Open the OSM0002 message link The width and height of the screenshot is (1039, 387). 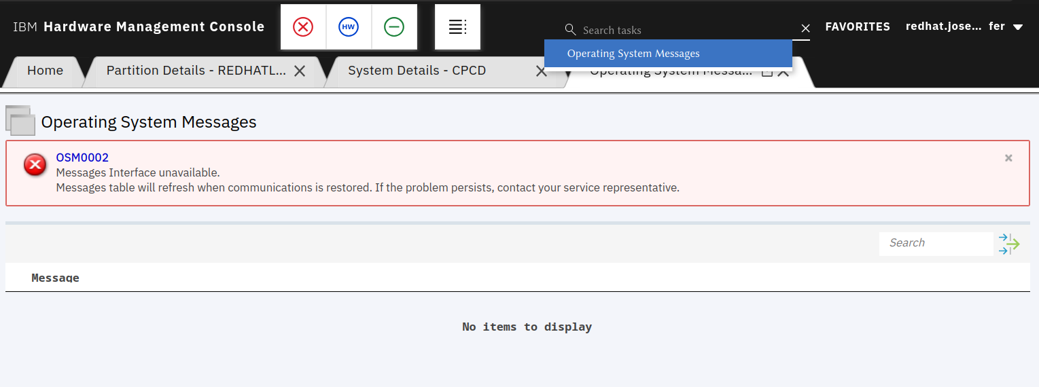[x=82, y=158]
